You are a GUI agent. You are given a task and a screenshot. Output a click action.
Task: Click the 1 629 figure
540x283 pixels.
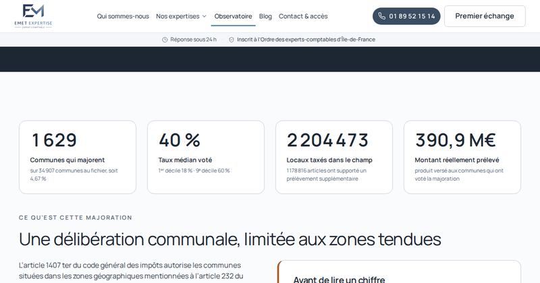tap(54, 140)
